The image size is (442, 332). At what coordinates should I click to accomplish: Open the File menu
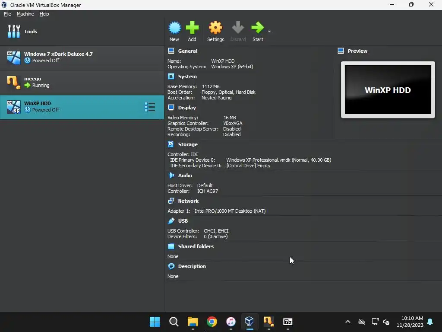[x=7, y=14]
